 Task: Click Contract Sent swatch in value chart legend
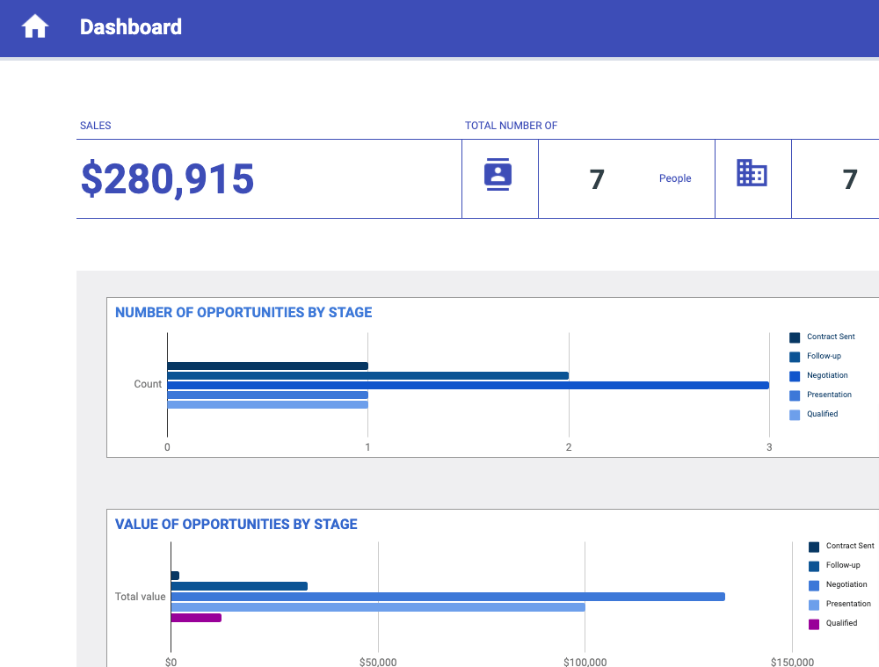[x=814, y=547]
